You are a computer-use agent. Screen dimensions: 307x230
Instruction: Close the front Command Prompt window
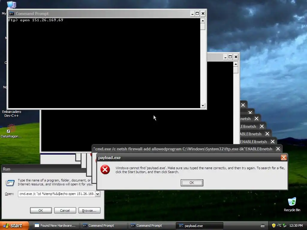coord(203,13)
